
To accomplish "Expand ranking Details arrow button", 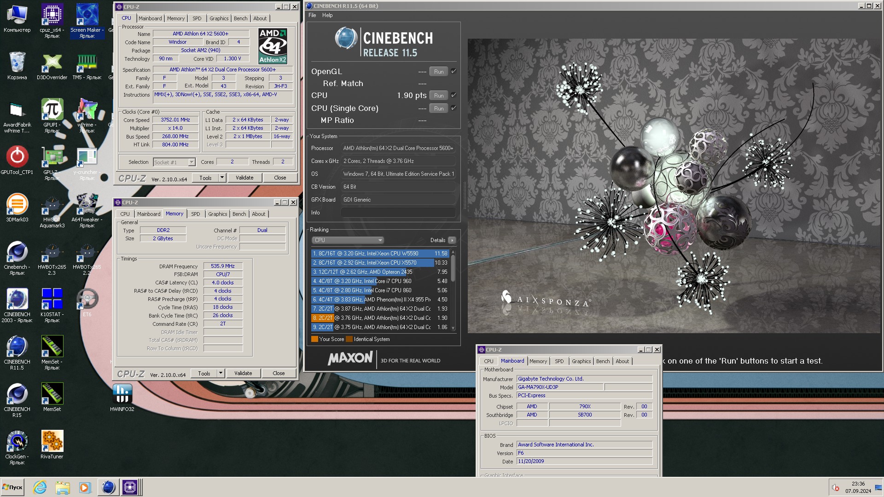I will [x=452, y=240].
